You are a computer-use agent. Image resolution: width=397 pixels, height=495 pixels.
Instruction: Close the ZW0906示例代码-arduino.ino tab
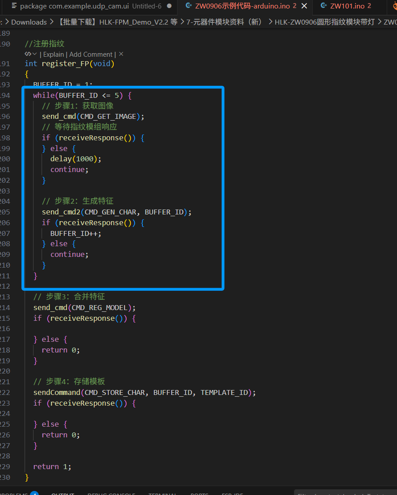304,6
